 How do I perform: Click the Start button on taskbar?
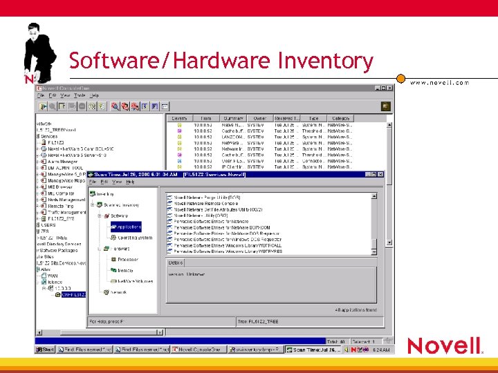[45, 350]
